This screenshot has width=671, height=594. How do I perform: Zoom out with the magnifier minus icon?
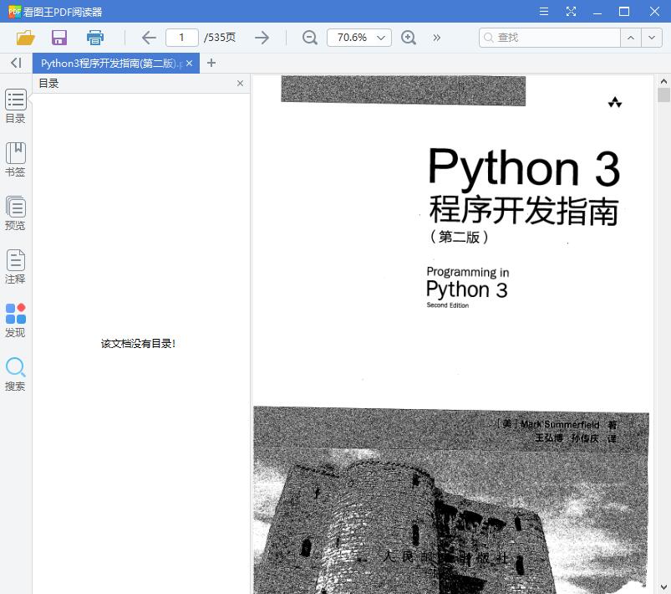[309, 38]
